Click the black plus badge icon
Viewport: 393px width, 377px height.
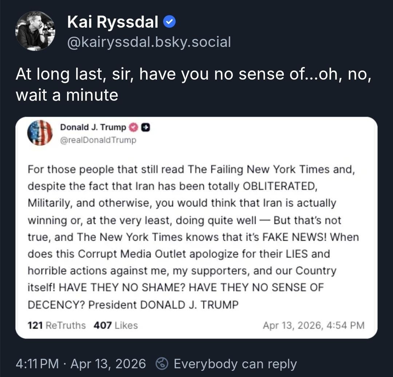tap(146, 127)
